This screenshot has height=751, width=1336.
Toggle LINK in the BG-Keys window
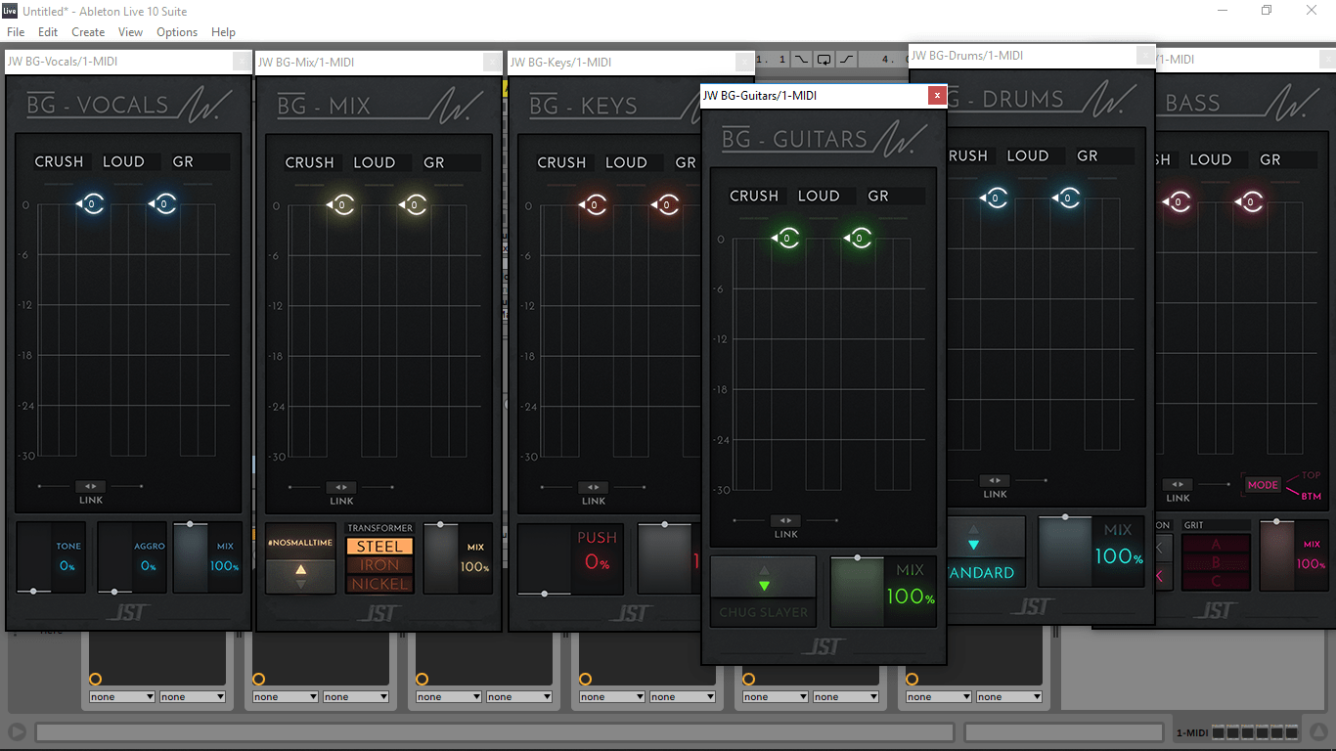click(x=593, y=487)
